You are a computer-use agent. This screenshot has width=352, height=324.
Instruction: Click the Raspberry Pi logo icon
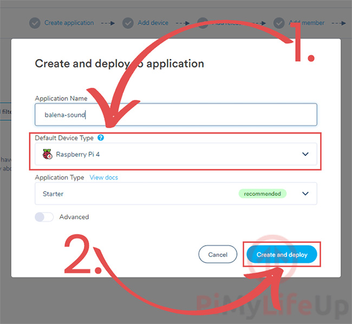pyautogui.click(x=47, y=154)
